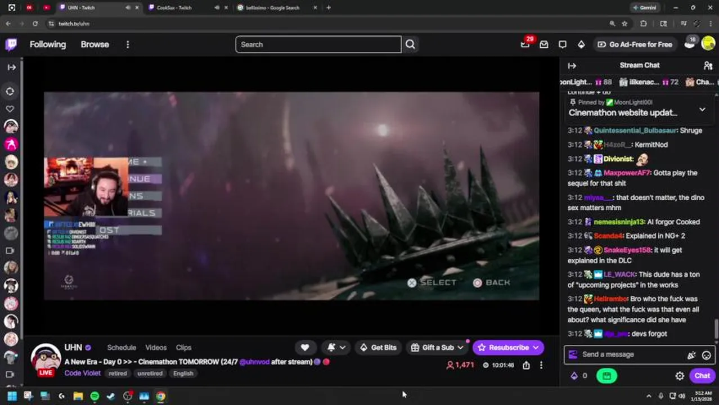This screenshot has height=405, width=719.
Task: Open the Chrome extensions puzzle icon
Action: coord(644,24)
